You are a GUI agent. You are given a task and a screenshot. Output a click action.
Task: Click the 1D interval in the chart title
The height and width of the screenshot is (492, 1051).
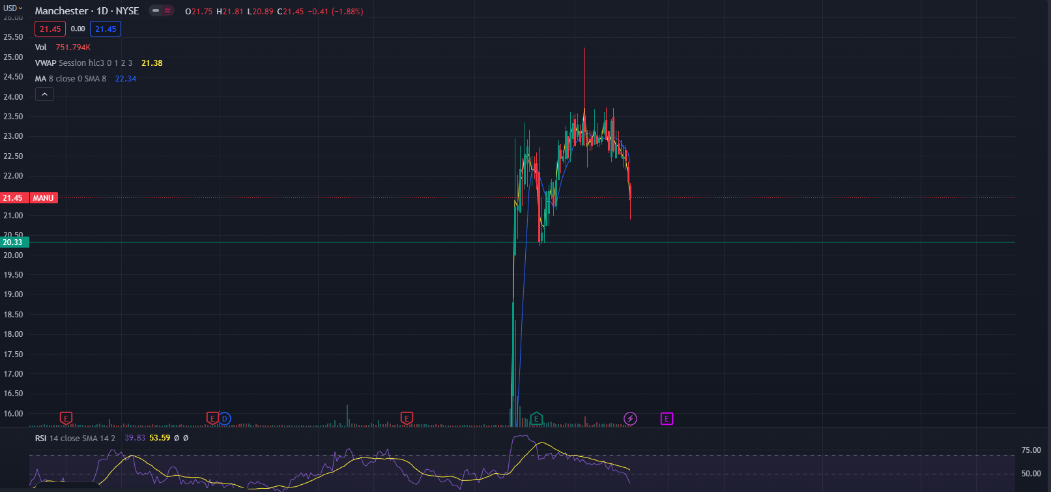point(102,11)
